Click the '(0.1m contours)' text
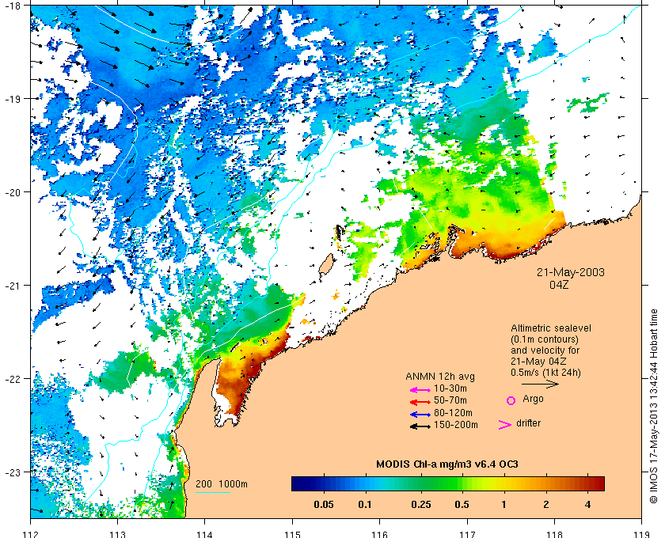The image size is (665, 538). click(x=545, y=339)
